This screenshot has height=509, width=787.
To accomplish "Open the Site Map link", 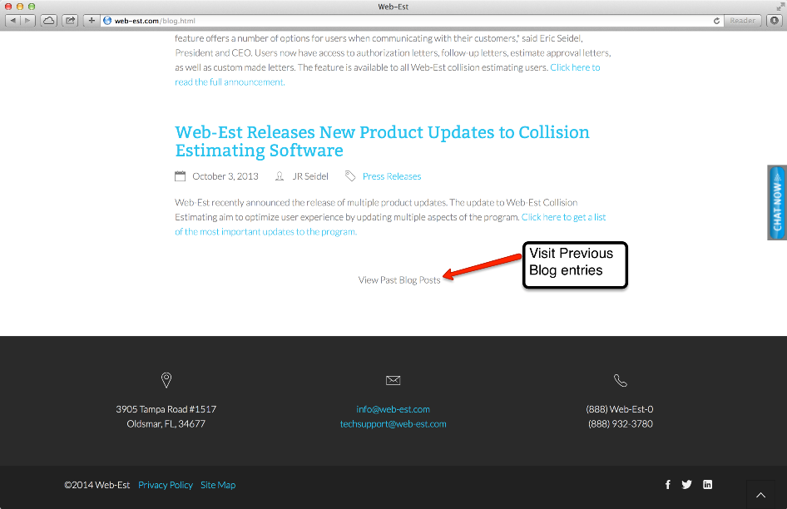I will point(218,485).
